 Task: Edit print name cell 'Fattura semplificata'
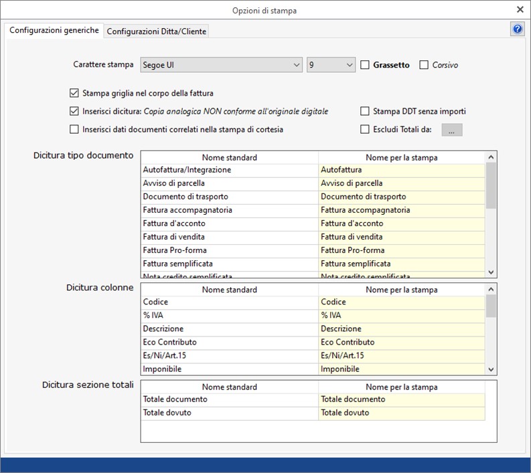coord(402,264)
